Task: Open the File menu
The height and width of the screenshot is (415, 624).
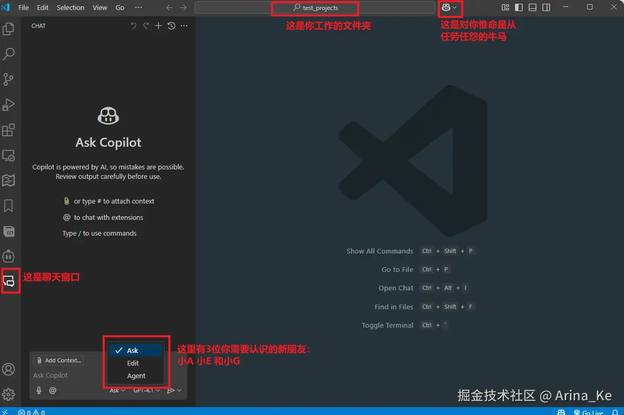Action: point(24,7)
